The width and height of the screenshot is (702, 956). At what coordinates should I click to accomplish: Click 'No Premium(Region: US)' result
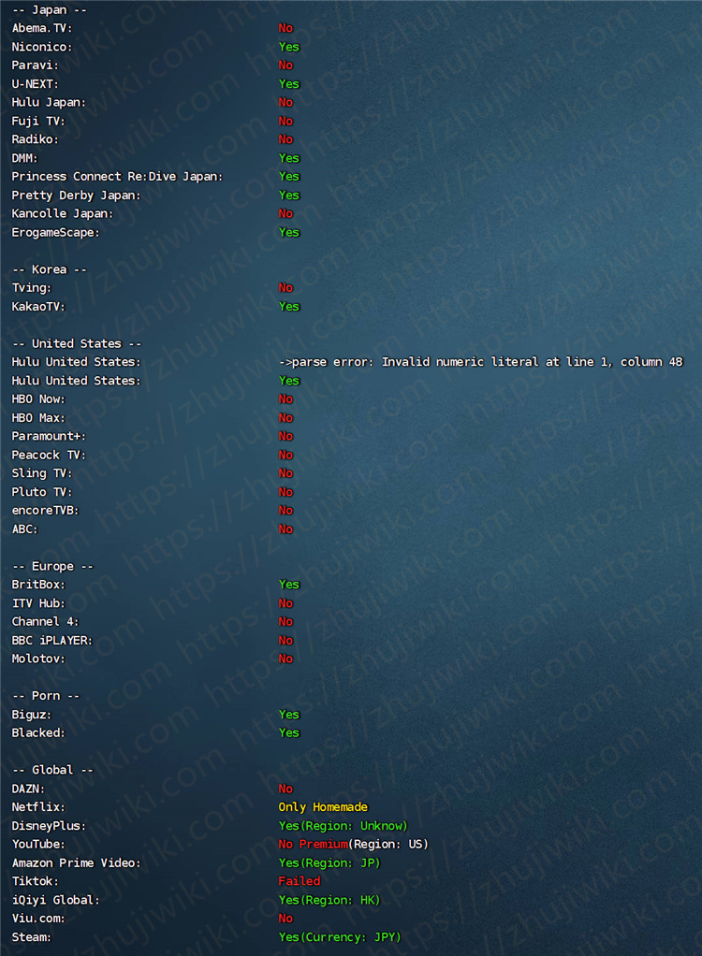point(353,845)
